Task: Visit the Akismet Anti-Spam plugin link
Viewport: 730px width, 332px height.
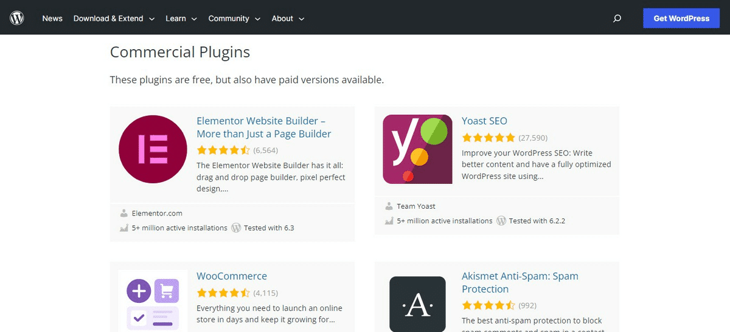Action: [x=520, y=282]
